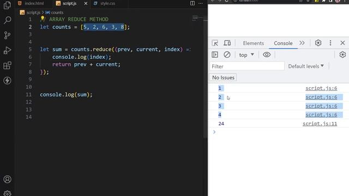Open the index.html editor tab
Screen dimensions: 349x196
tap(34, 3)
